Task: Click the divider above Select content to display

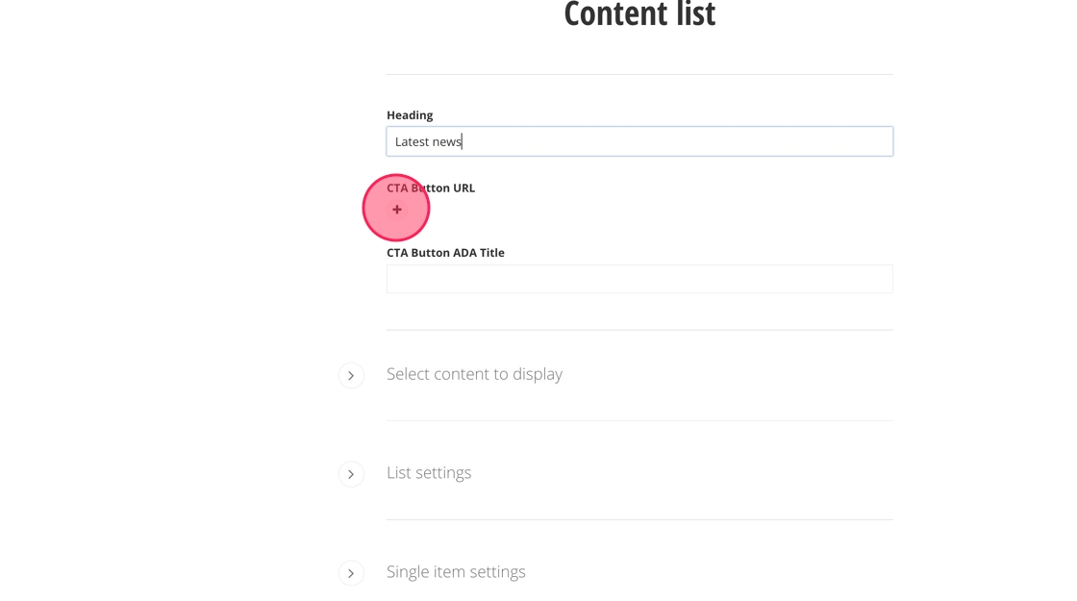Action: pyautogui.click(x=639, y=330)
